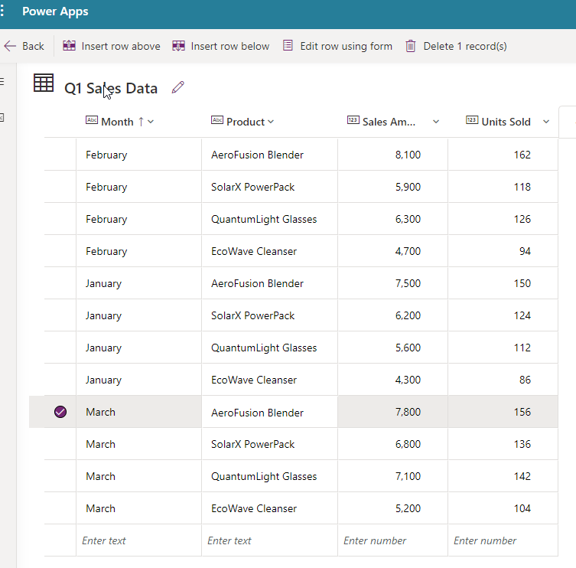The width and height of the screenshot is (576, 568).
Task: Open the Month column dropdown chevron
Action: pos(151,122)
